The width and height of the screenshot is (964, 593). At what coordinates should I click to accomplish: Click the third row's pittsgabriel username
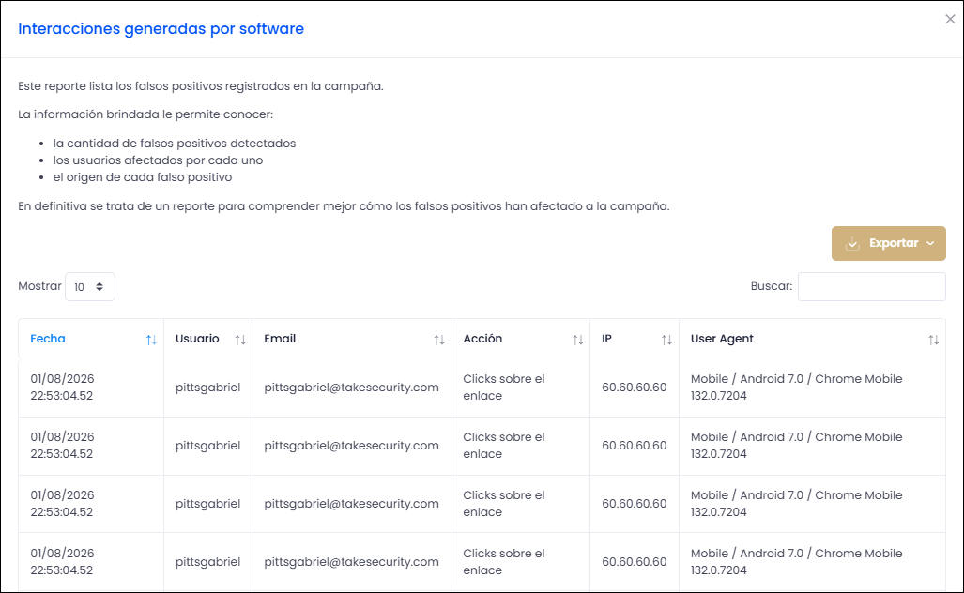coord(207,503)
